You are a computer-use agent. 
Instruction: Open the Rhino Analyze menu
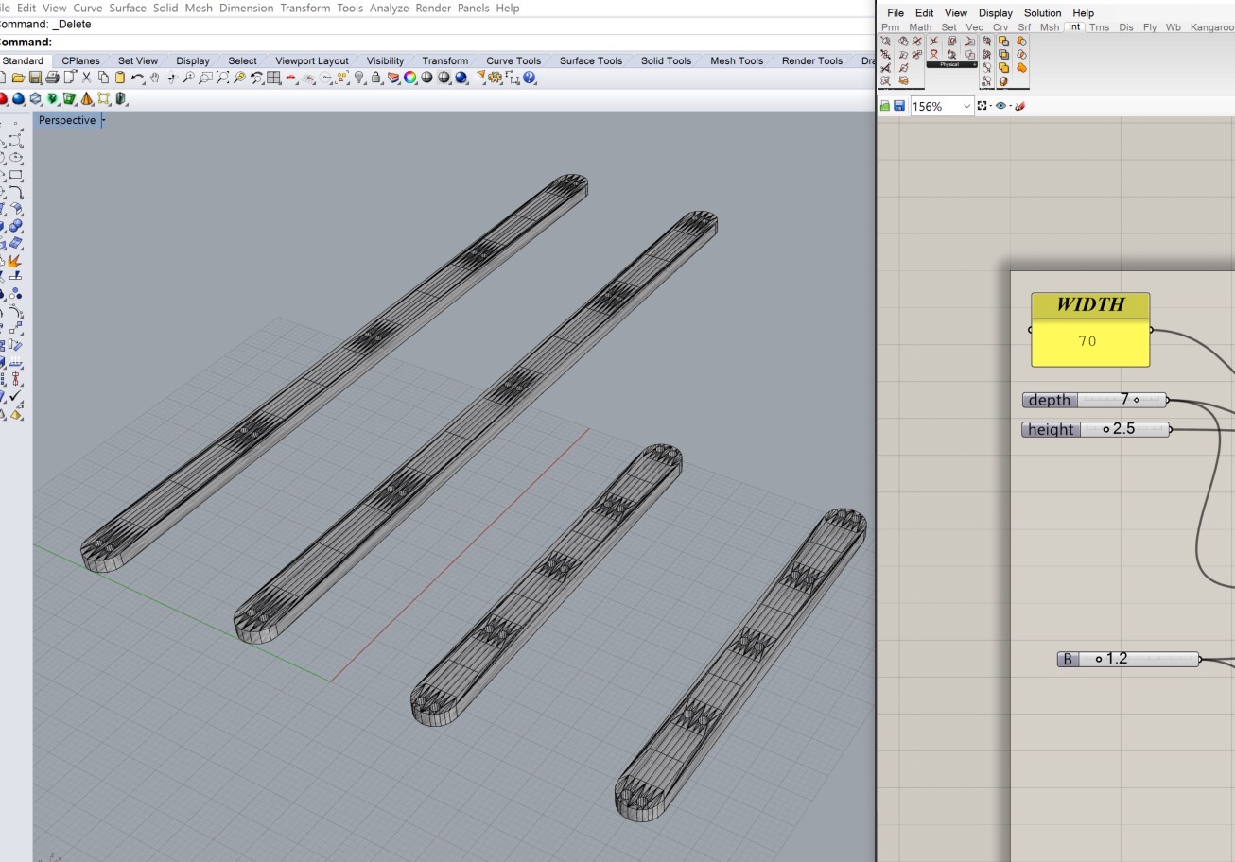(389, 8)
